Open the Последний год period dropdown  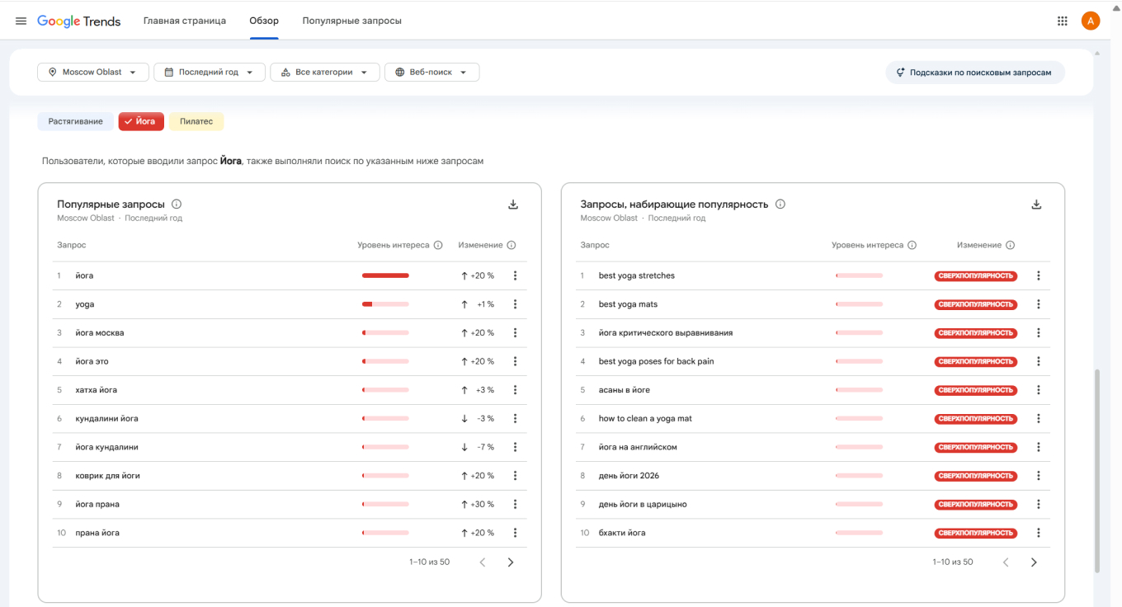pos(210,73)
